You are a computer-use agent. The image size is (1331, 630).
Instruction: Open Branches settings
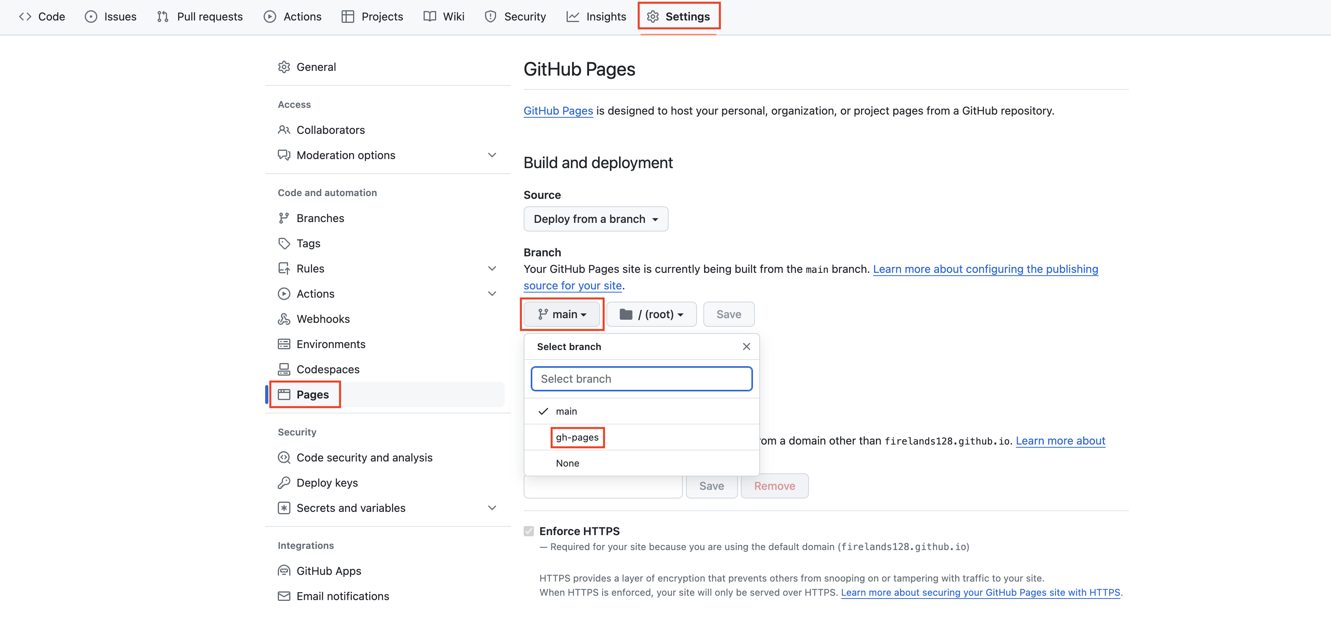[385, 219]
